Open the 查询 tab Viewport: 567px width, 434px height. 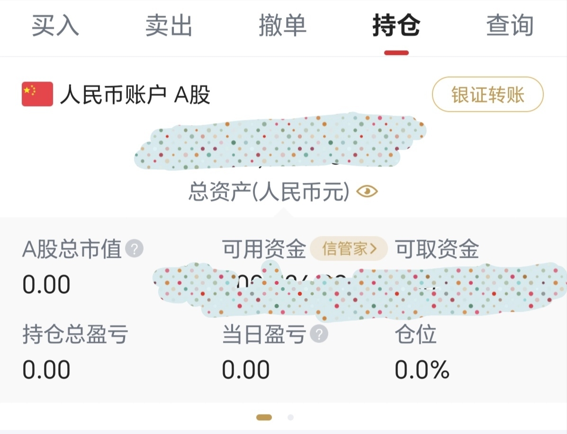click(510, 25)
